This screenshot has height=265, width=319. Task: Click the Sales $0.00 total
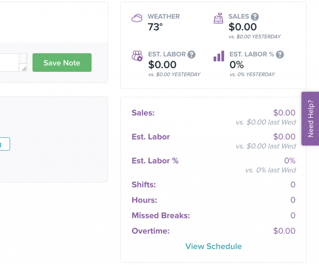[x=243, y=27]
